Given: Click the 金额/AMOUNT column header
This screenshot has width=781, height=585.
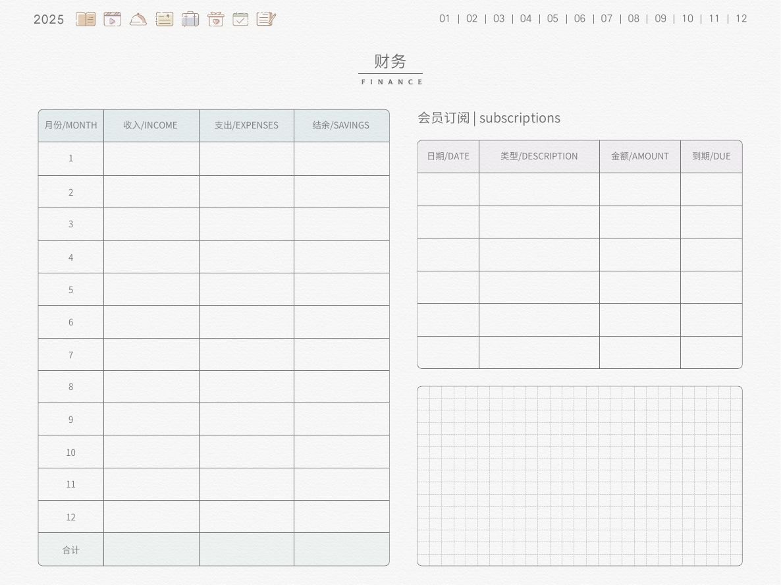Looking at the screenshot, I should click(640, 157).
